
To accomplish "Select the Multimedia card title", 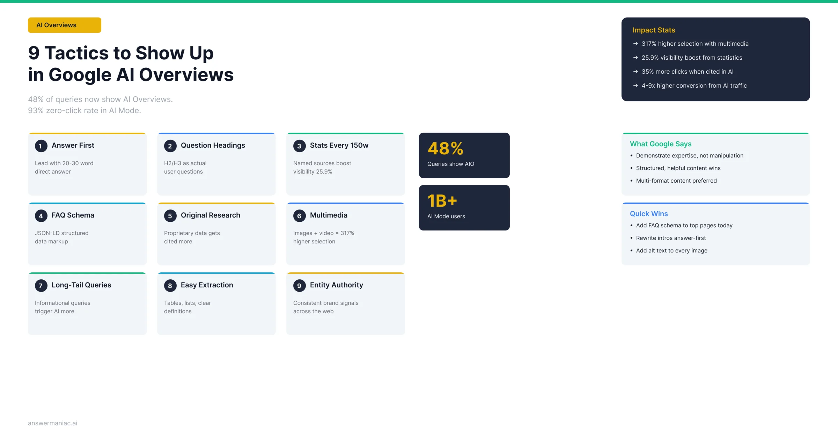I will pos(329,215).
